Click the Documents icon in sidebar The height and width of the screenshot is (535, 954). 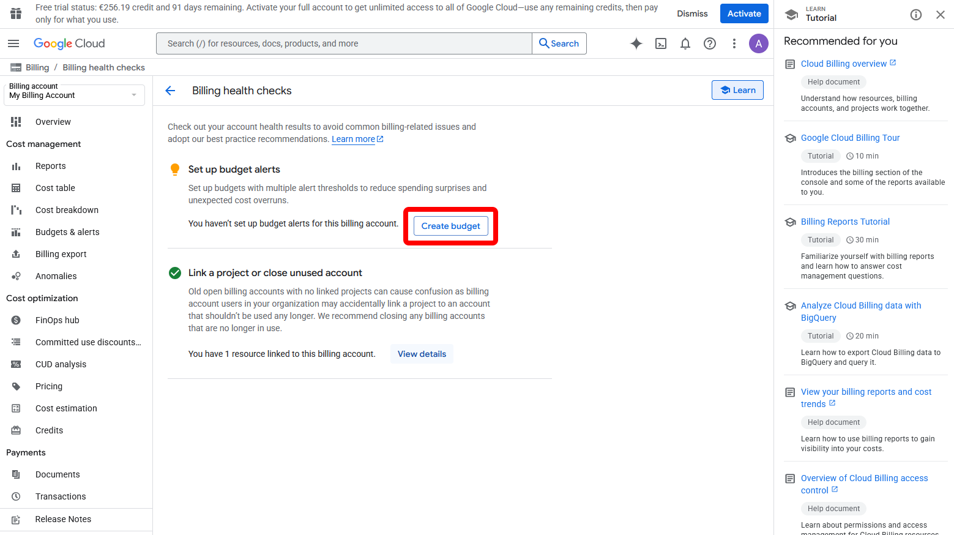[16, 474]
